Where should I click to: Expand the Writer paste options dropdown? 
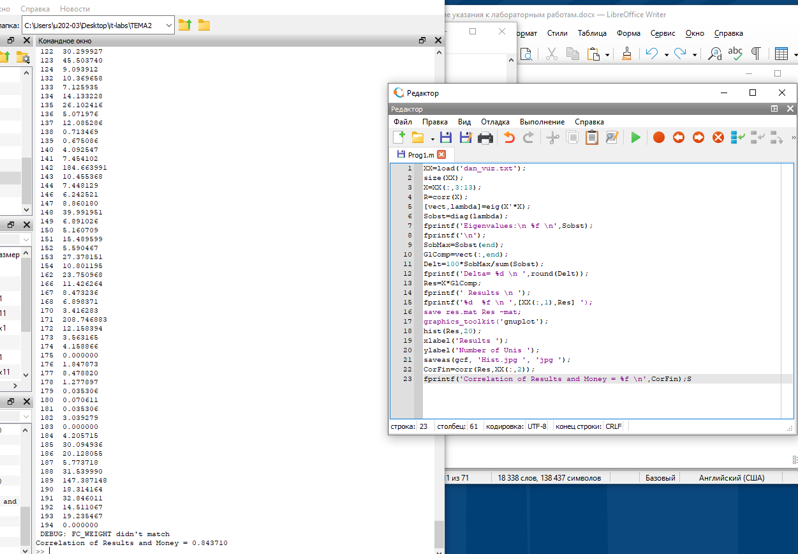(x=607, y=55)
